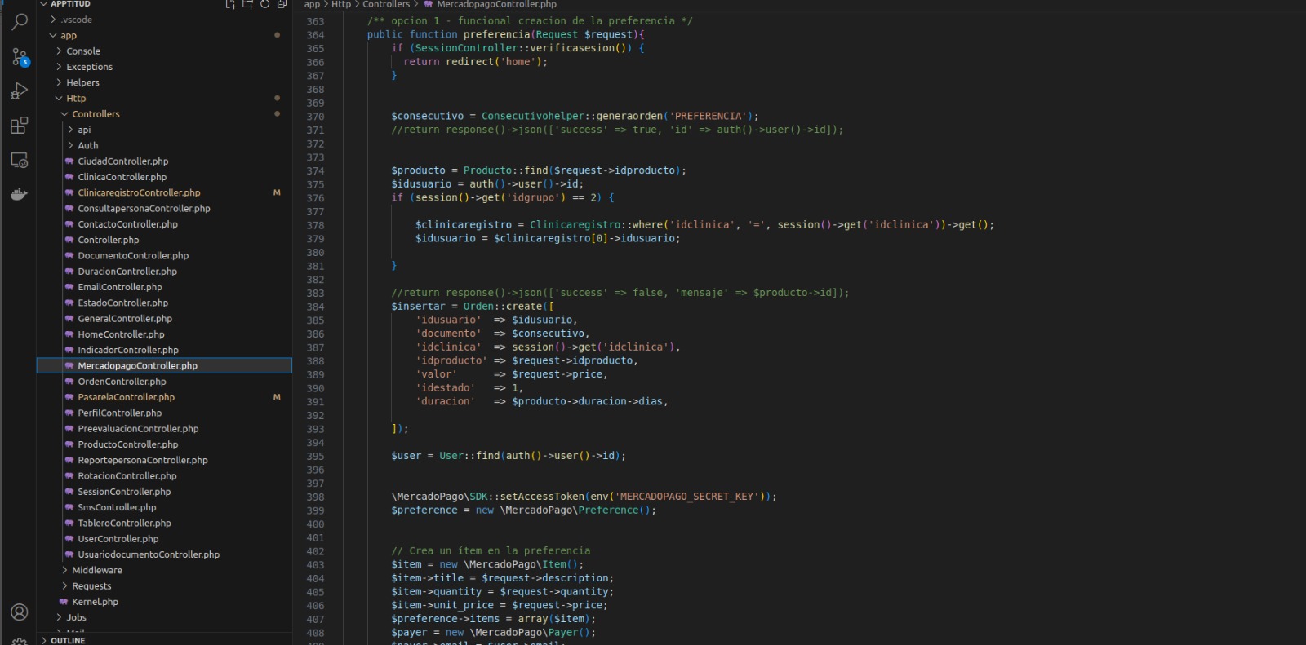Open the Docker view
The image size is (1306, 645).
pos(20,194)
